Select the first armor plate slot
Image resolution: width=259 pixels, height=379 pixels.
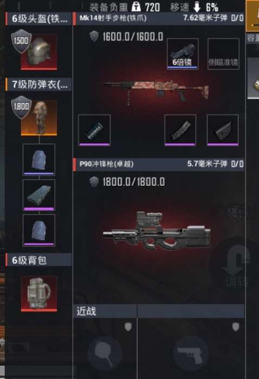pyautogui.click(x=39, y=160)
